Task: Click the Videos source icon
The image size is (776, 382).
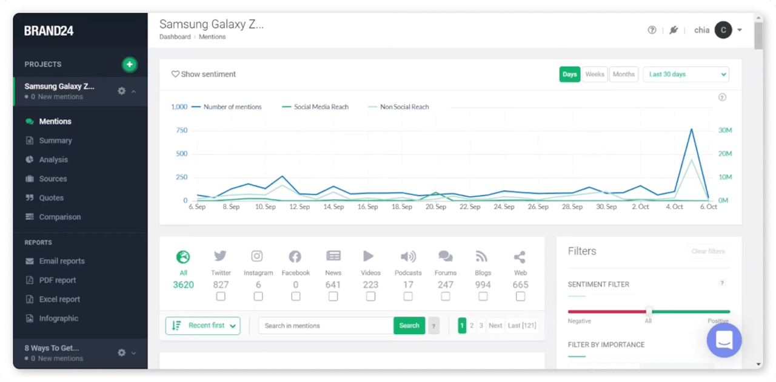Action: 370,255
